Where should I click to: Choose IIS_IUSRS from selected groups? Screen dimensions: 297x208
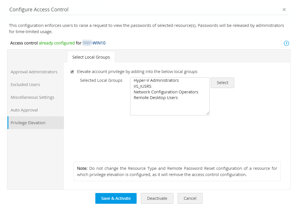pyautogui.click(x=143, y=86)
